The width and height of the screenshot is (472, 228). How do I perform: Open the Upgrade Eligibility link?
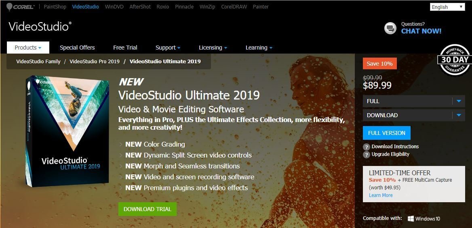[390, 154]
